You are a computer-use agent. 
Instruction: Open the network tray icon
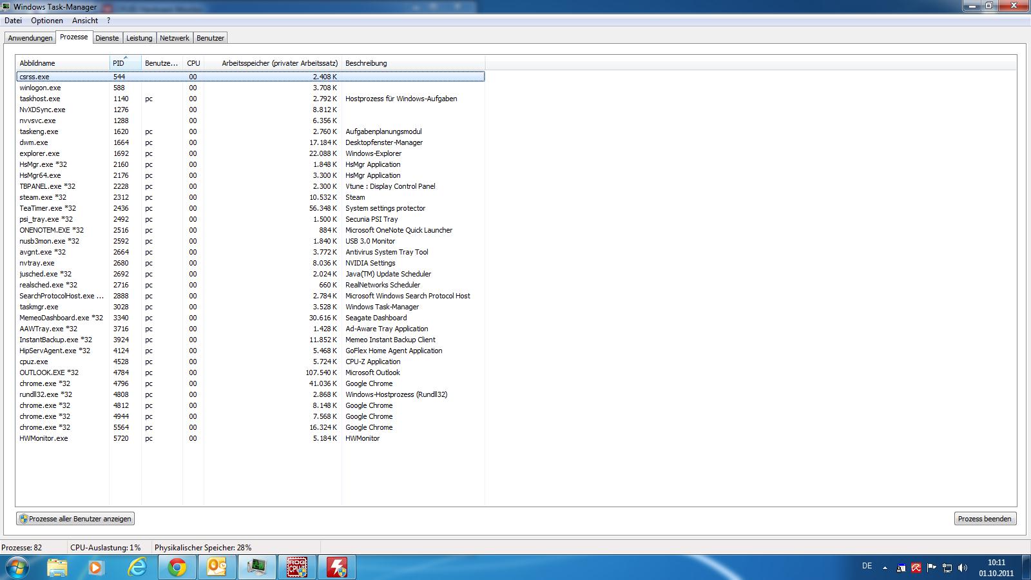(x=947, y=568)
